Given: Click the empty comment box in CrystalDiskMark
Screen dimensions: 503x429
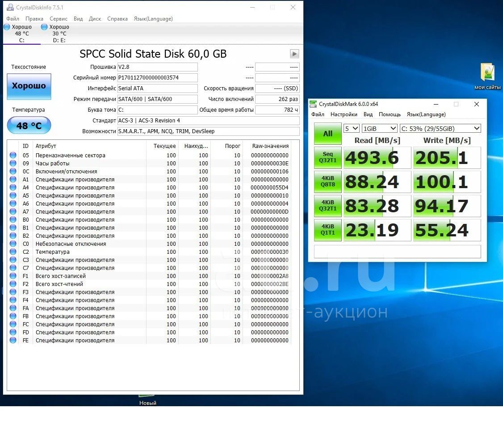Looking at the screenshot, I should point(397,252).
